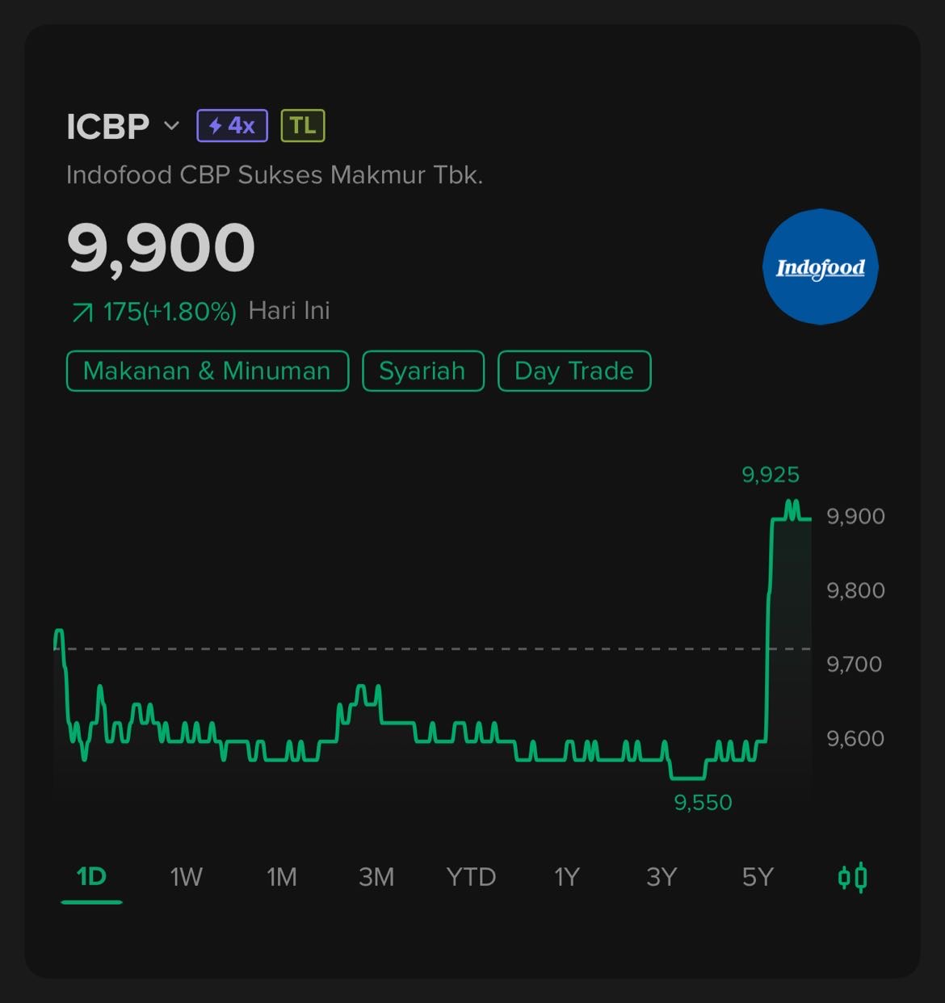Show the 5Y price history

[x=758, y=877]
